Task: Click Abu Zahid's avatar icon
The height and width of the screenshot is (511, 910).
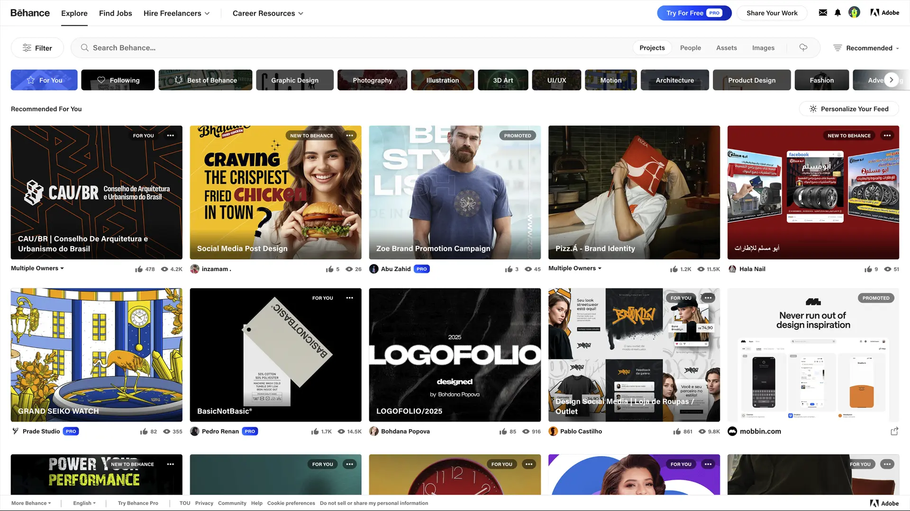Action: tap(374, 269)
